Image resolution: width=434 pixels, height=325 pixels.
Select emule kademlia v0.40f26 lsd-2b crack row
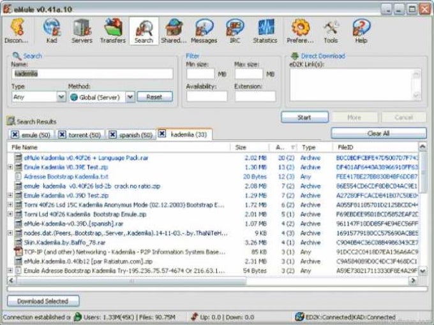(x=213, y=186)
